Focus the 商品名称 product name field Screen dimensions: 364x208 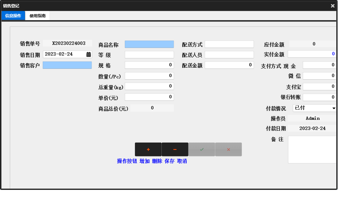(x=149, y=44)
